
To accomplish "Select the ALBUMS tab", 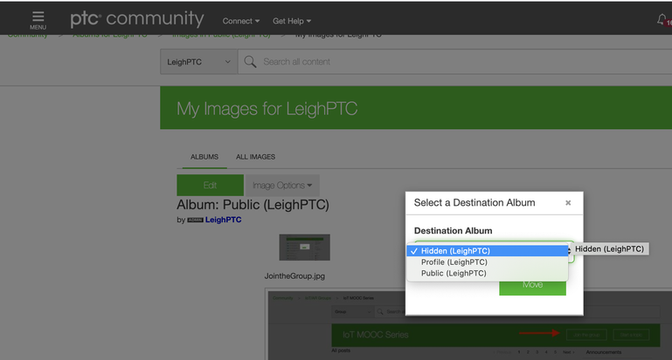I will point(204,157).
